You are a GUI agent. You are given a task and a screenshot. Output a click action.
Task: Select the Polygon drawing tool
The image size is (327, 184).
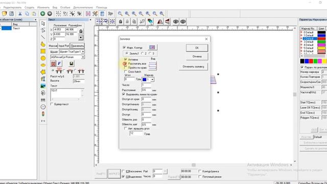43,72
